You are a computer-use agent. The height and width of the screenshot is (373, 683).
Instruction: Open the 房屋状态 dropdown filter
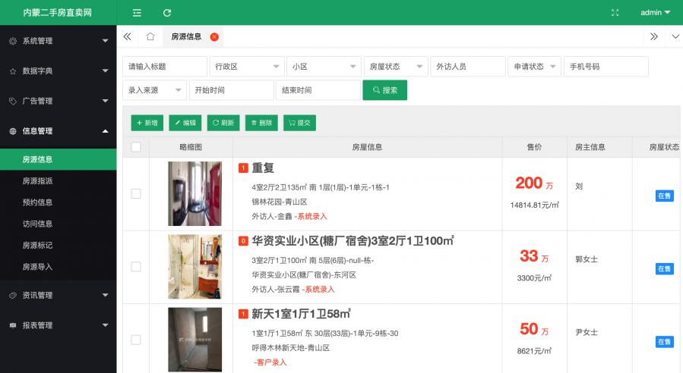coord(395,67)
